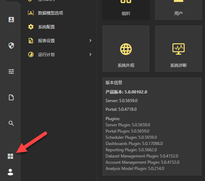Expand the 运行计划 submenu chevron

90,54
